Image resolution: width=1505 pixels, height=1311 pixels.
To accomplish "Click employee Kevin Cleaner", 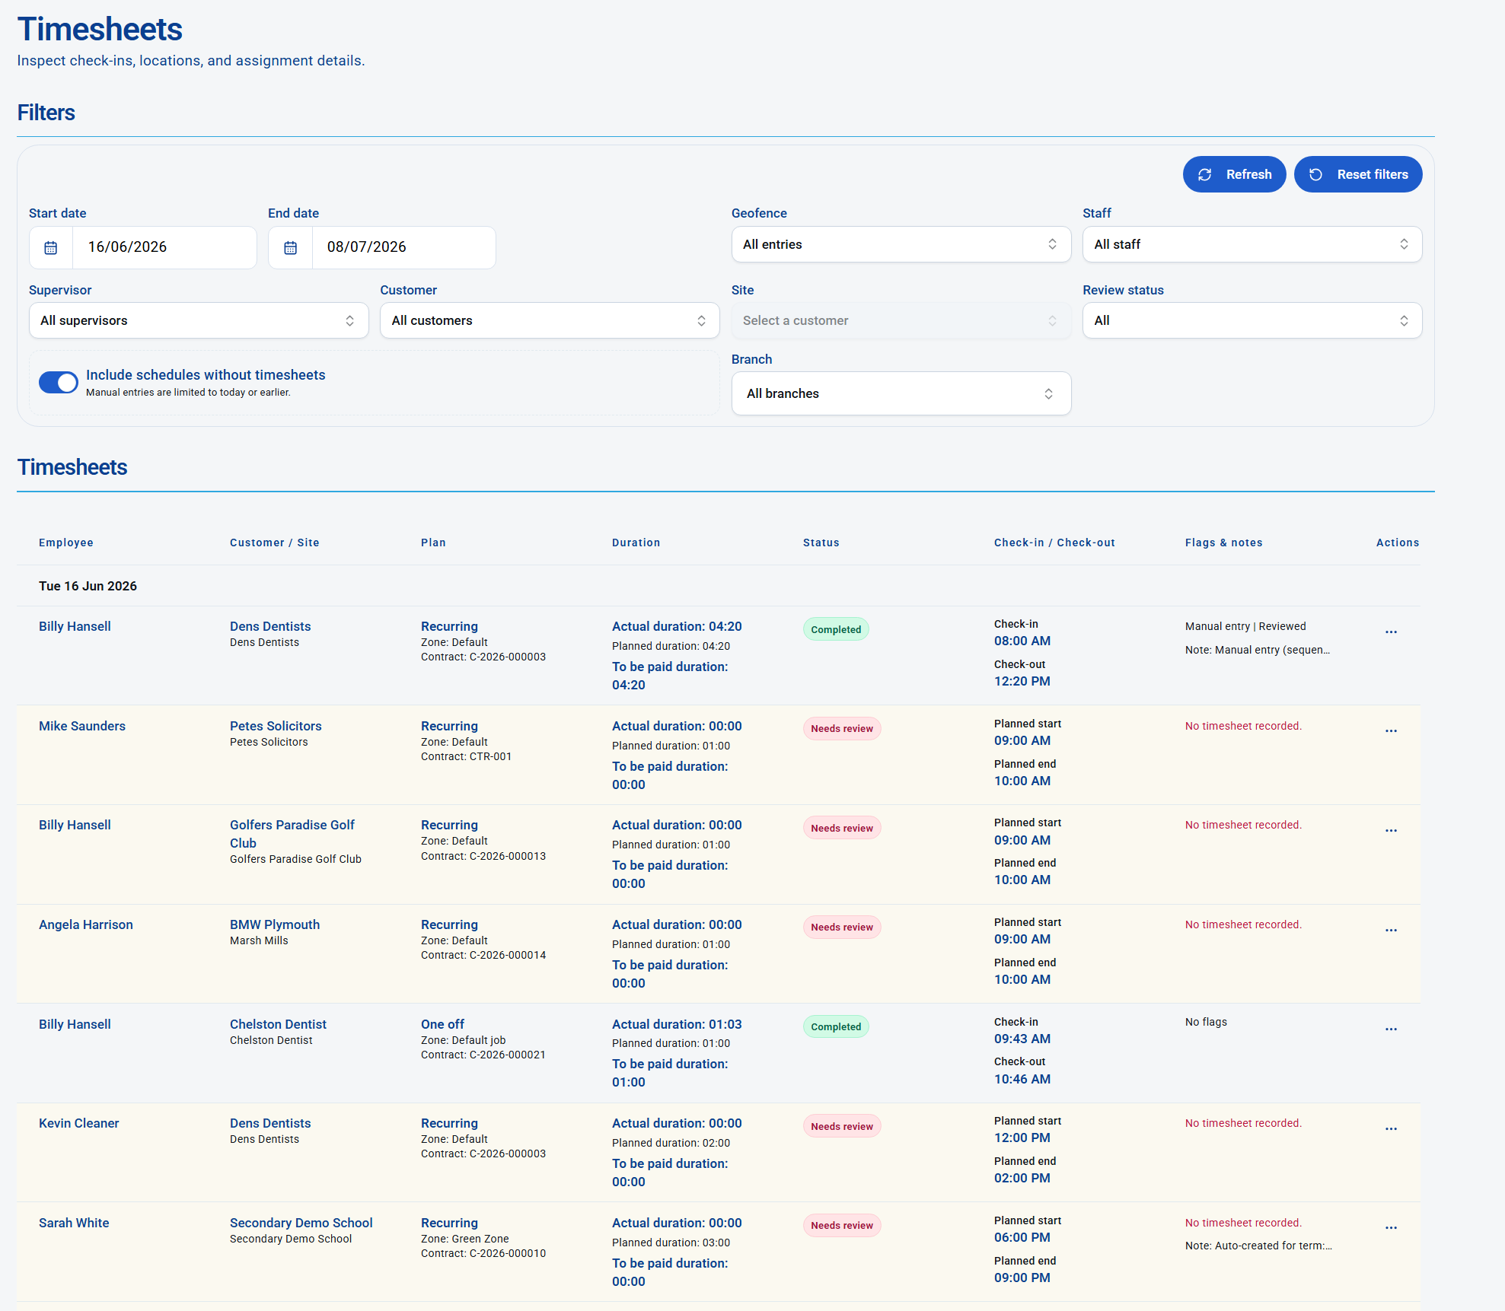I will pos(79,1123).
